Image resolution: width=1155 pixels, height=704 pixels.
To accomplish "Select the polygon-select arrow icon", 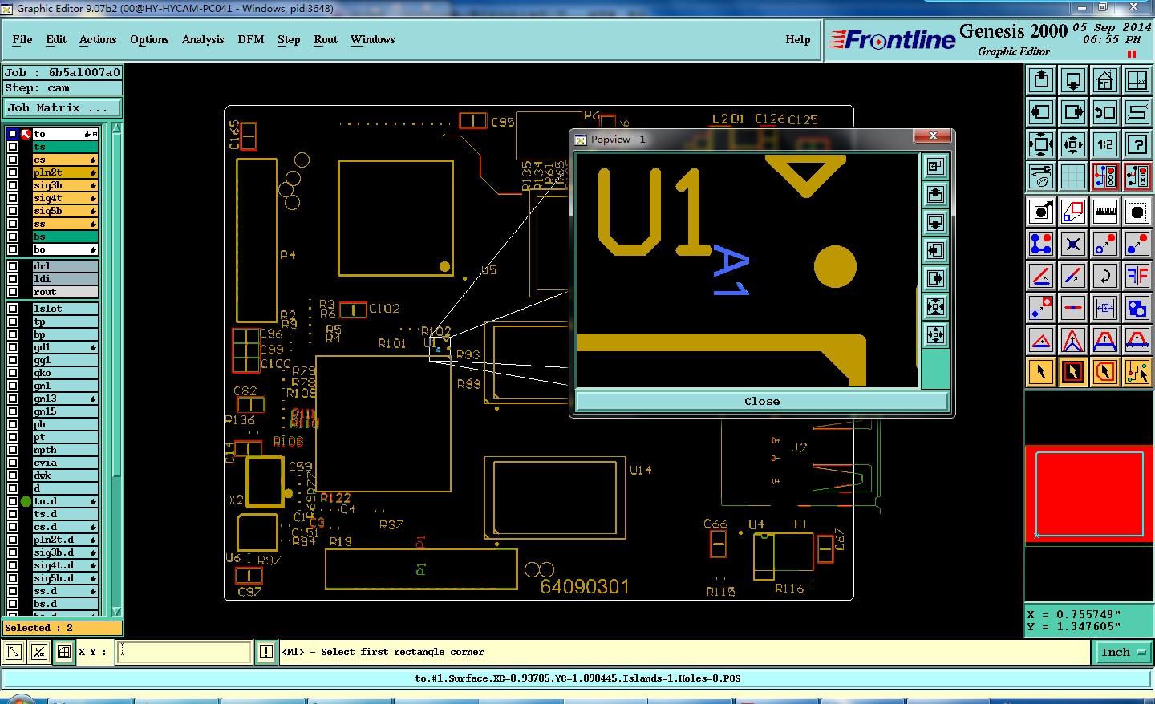I will pyautogui.click(x=1105, y=372).
